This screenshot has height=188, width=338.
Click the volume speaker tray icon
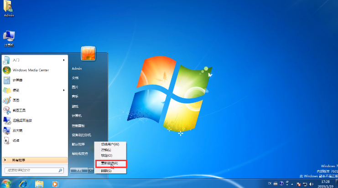311,184
